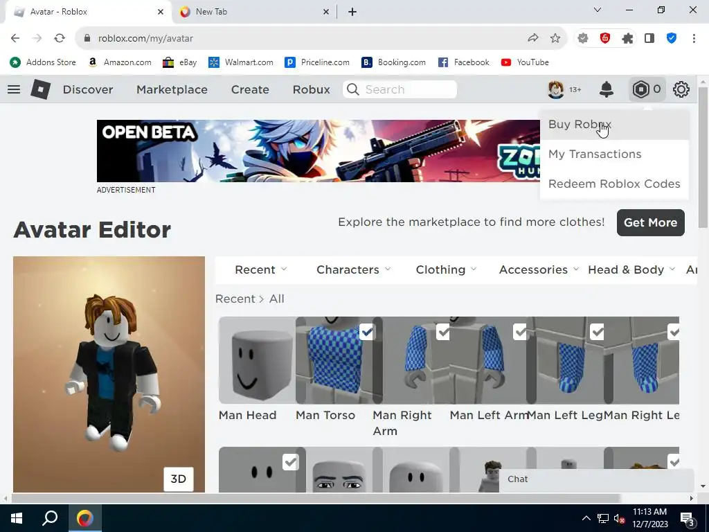Click the open beta advertisement banner
The height and width of the screenshot is (532, 709).
click(x=318, y=150)
